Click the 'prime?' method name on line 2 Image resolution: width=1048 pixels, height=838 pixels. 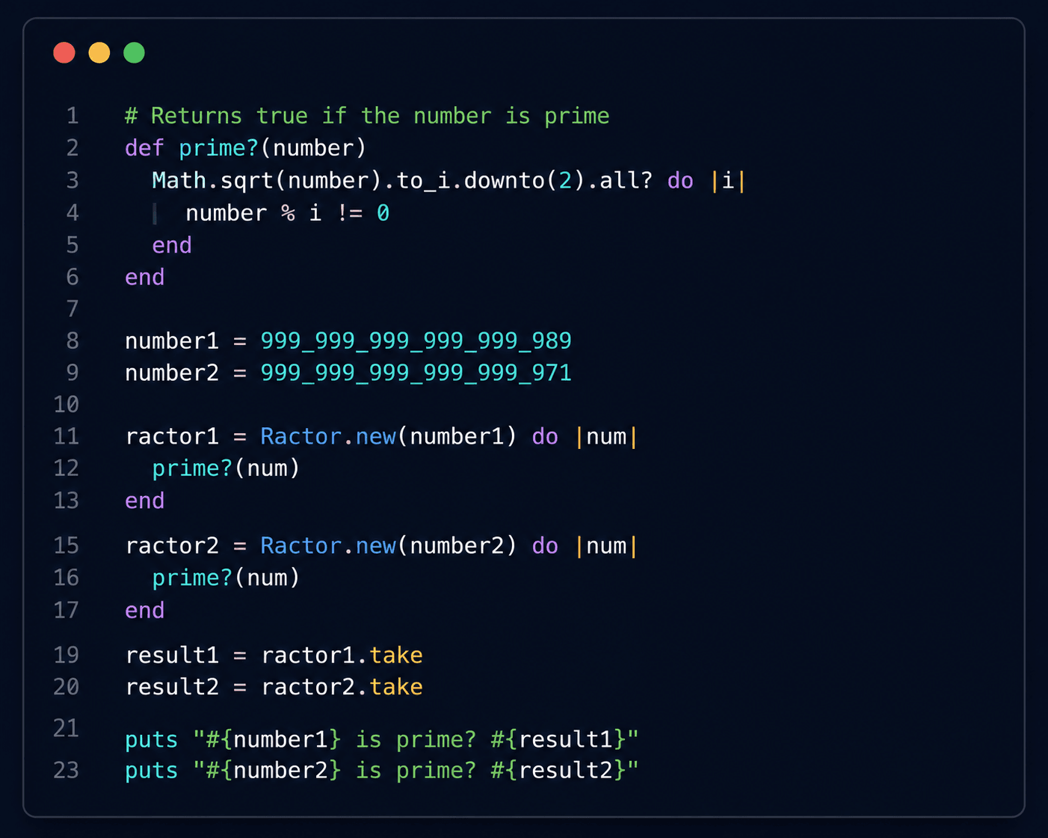[218, 148]
